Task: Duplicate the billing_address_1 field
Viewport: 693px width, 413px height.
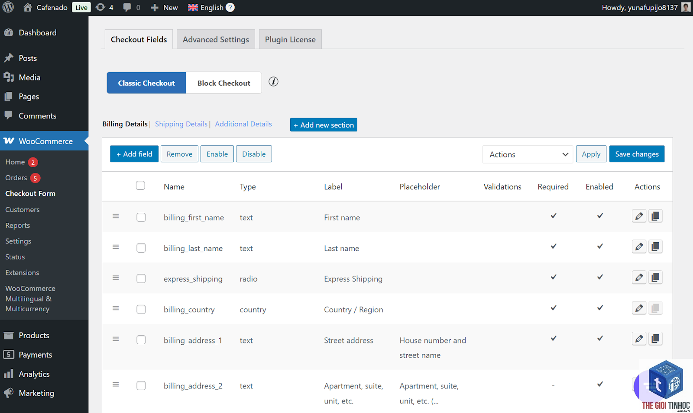Action: click(x=655, y=339)
